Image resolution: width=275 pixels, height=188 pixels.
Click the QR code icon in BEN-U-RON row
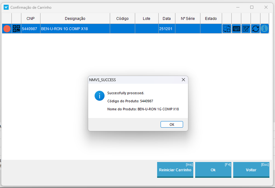[16, 29]
